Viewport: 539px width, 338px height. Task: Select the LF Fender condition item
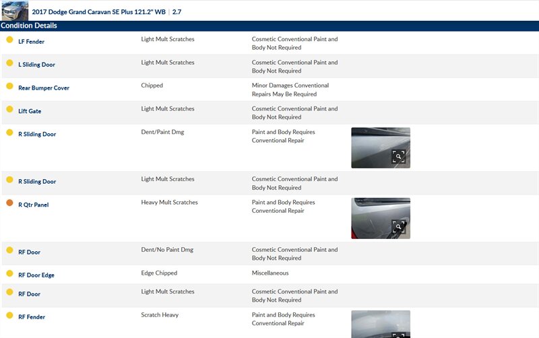[x=32, y=42]
